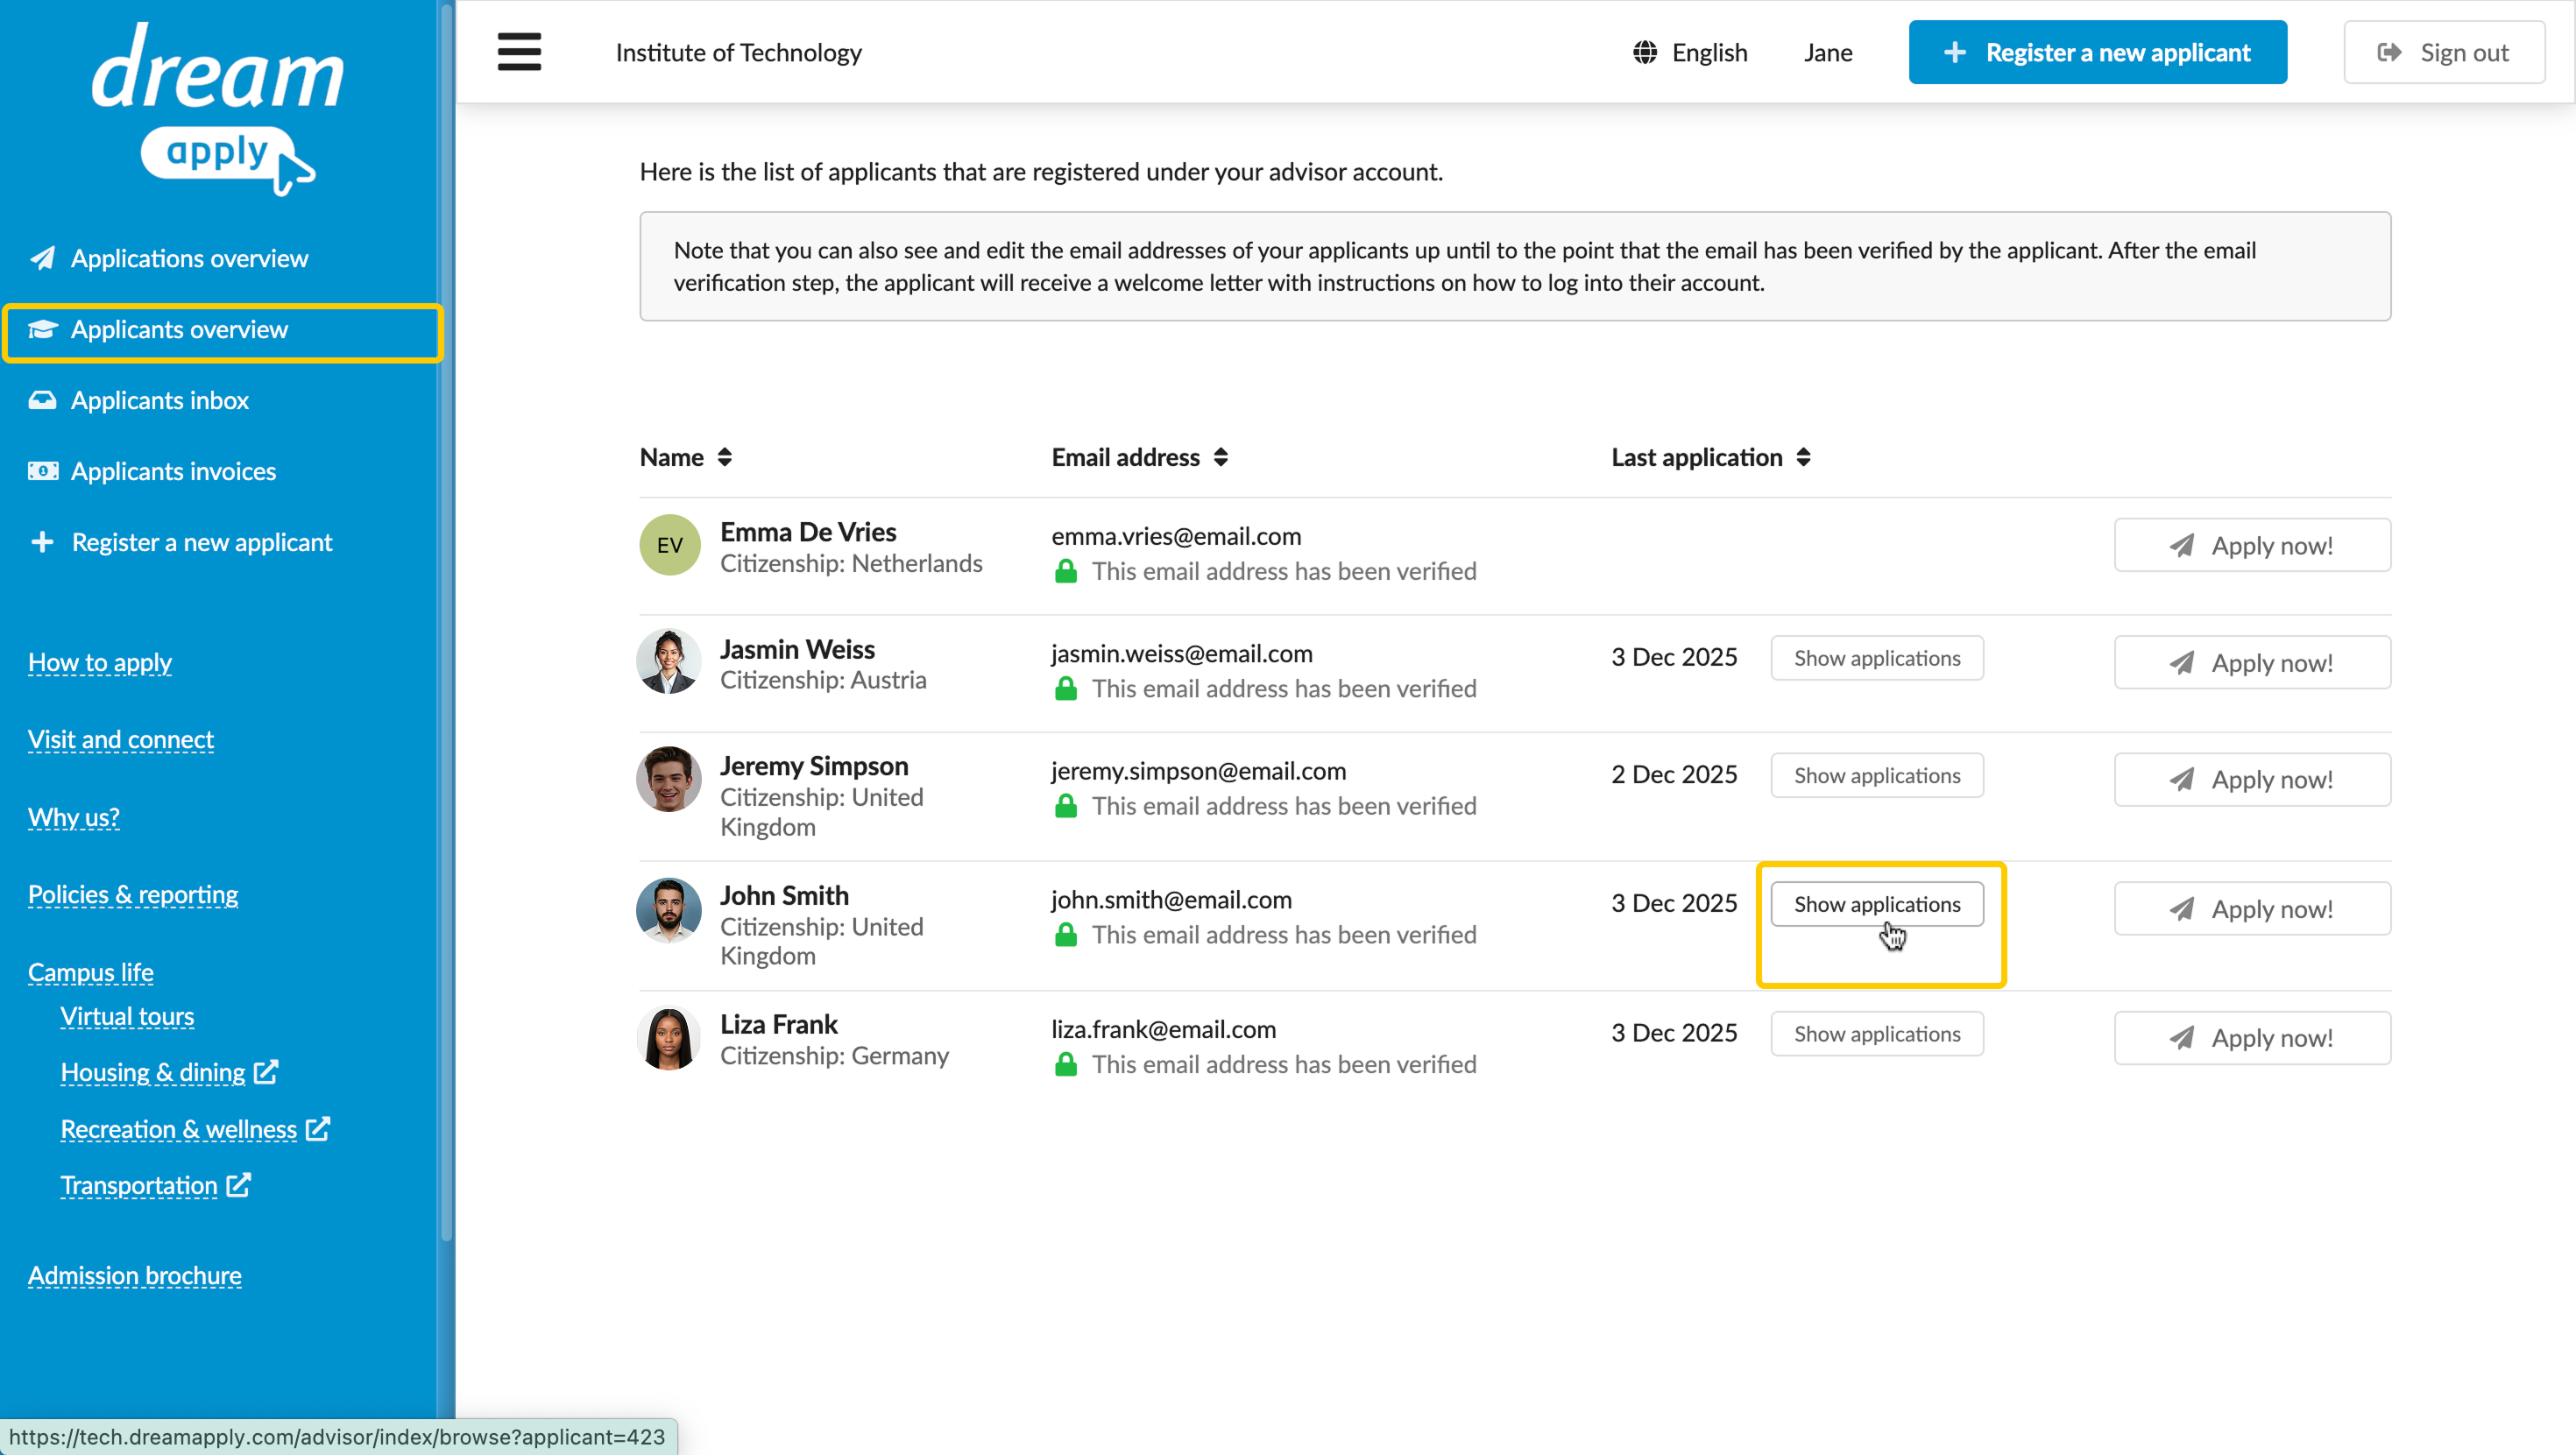
Task: Click Apply now! for Emma De Vries
Action: pos(2252,545)
